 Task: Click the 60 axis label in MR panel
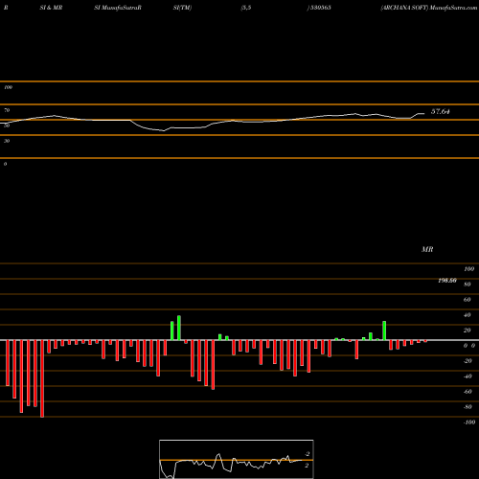[468, 300]
